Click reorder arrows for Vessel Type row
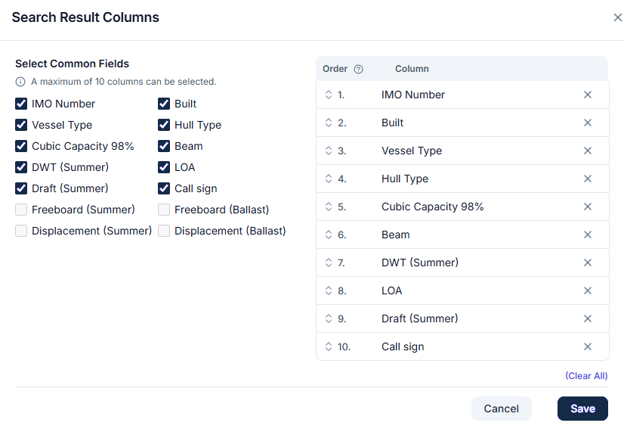 coord(329,151)
